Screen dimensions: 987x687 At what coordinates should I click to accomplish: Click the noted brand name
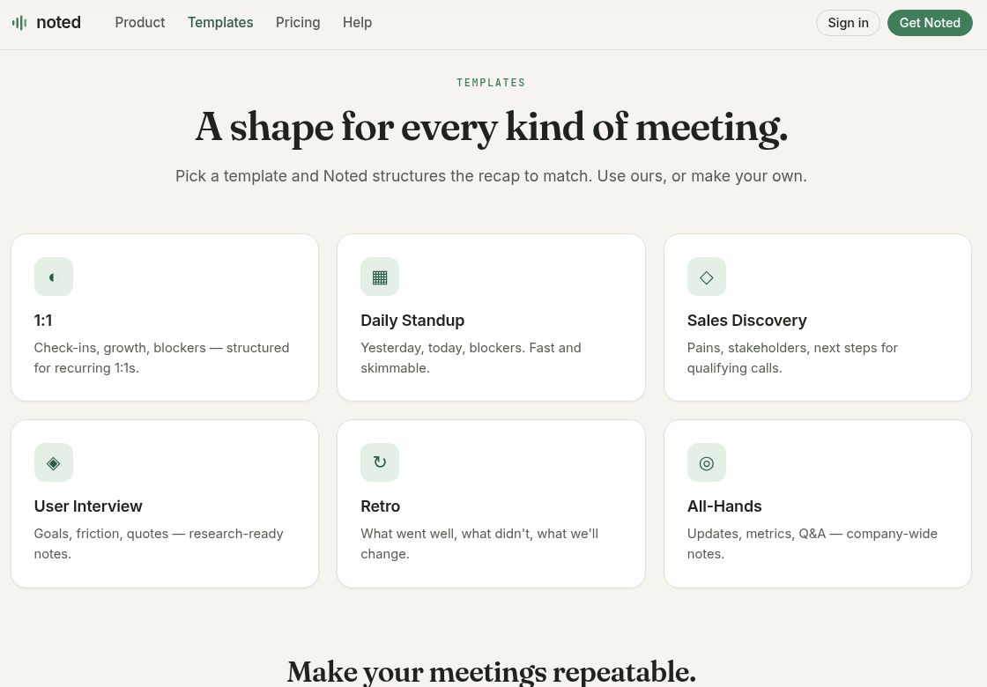pyautogui.click(x=58, y=23)
